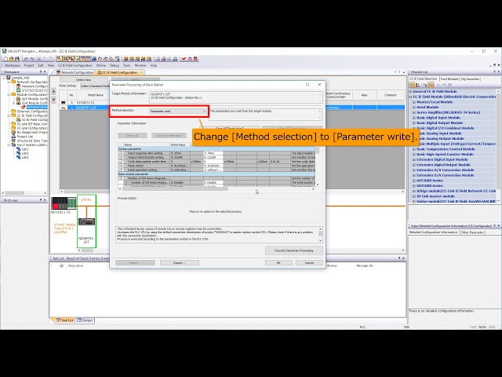This screenshot has width=502, height=377.
Task: Expand Master/Local Module node
Action: [414, 102]
